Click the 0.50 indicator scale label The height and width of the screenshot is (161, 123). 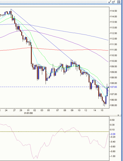pyautogui.click(x=113, y=120)
